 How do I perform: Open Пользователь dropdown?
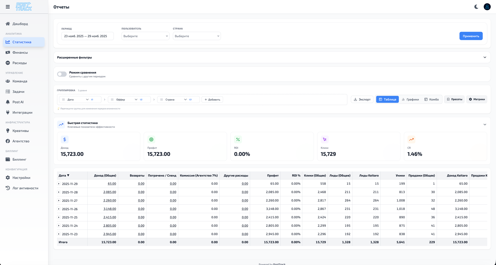(145, 36)
